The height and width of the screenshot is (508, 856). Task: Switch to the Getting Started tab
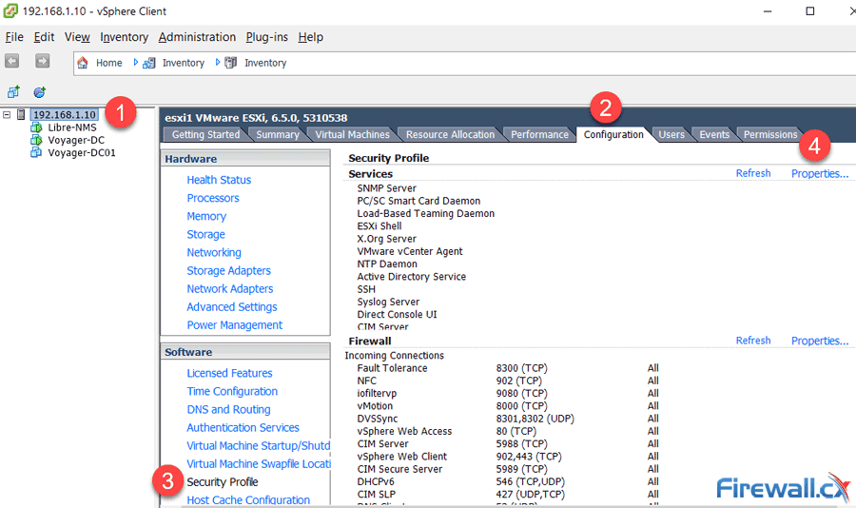click(x=205, y=134)
